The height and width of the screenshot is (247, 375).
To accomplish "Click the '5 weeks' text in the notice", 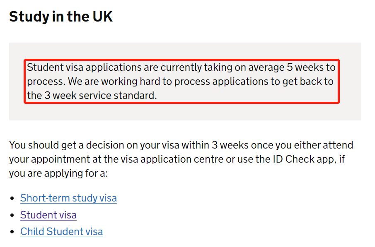I will click(x=305, y=67).
